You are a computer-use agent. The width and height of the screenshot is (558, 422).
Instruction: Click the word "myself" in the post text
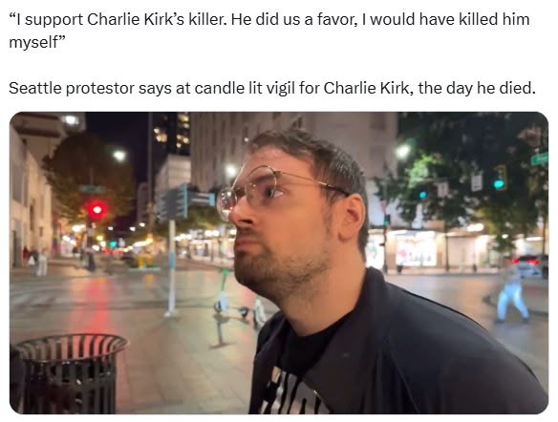coord(32,43)
